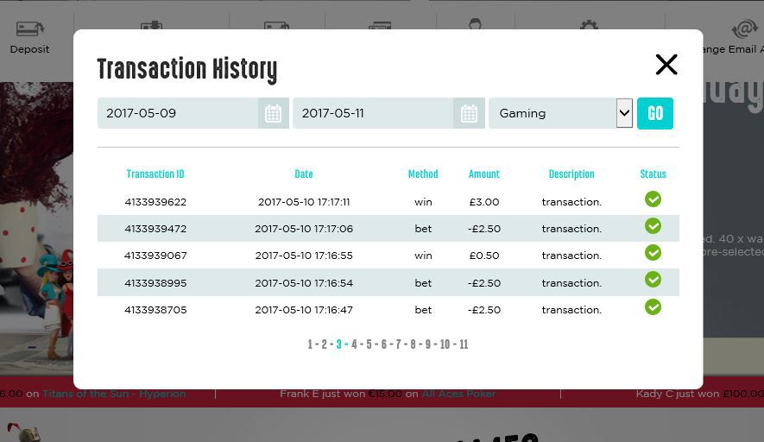Click the Transaction ID column header
The height and width of the screenshot is (442, 764).
click(x=155, y=174)
